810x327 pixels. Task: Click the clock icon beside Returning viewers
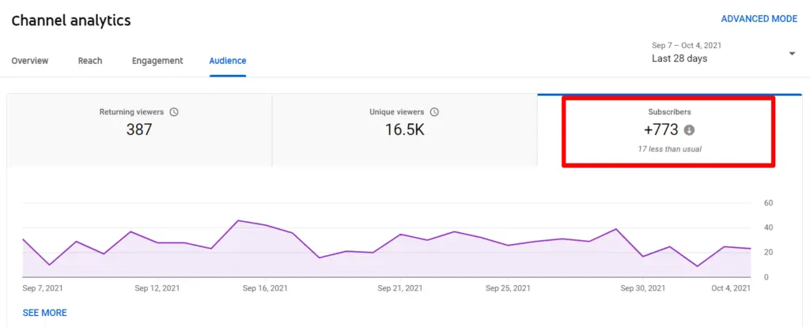click(174, 112)
